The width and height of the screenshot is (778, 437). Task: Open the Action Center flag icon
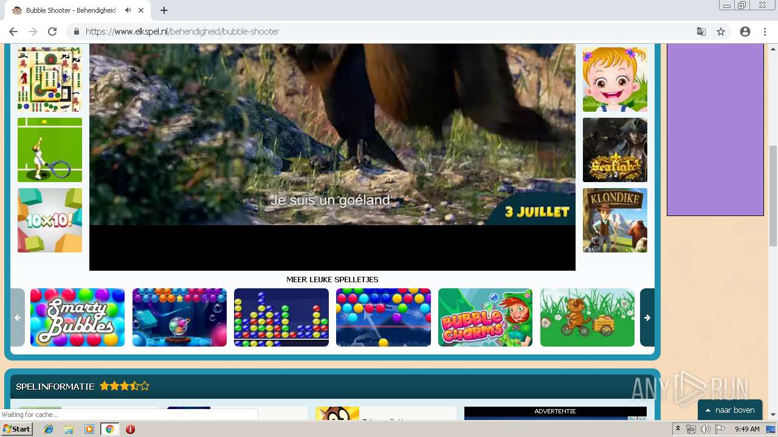tap(720, 429)
